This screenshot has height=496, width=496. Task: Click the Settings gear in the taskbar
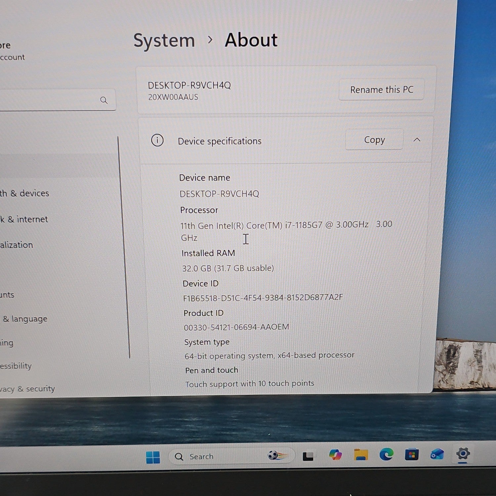coord(463,453)
